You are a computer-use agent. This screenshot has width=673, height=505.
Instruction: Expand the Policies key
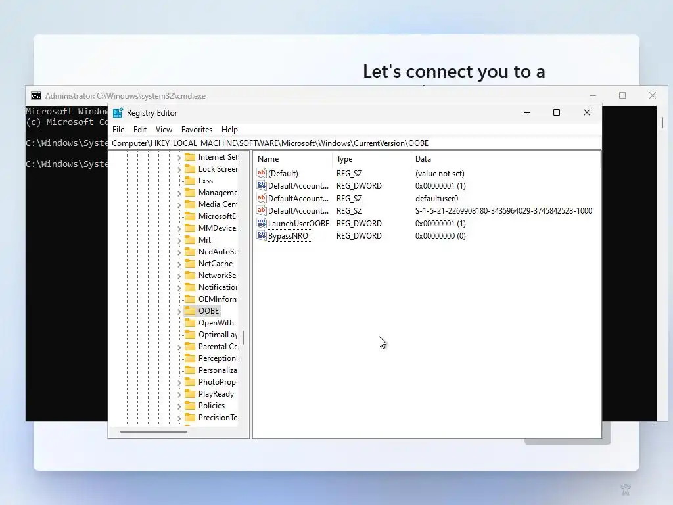pos(179,406)
